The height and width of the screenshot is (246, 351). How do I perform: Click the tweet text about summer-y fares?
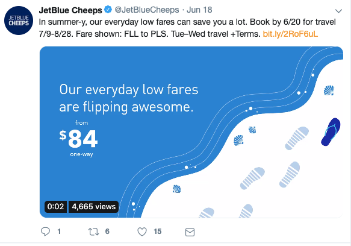pyautogui.click(x=187, y=28)
